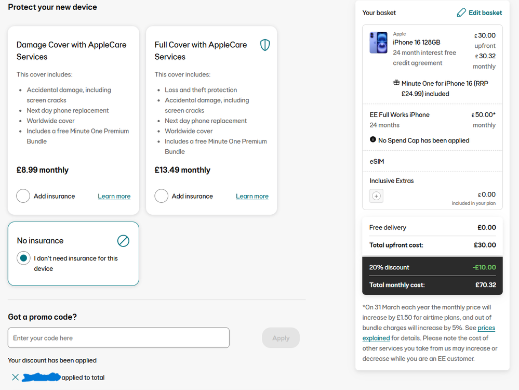Click info icon next to No Spend Cap
Image resolution: width=519 pixels, height=390 pixels.
pos(372,139)
